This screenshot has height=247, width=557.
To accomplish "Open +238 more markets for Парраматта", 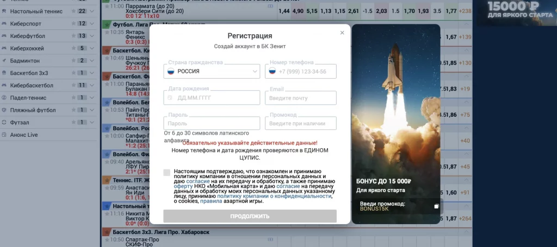I will 465,11.
